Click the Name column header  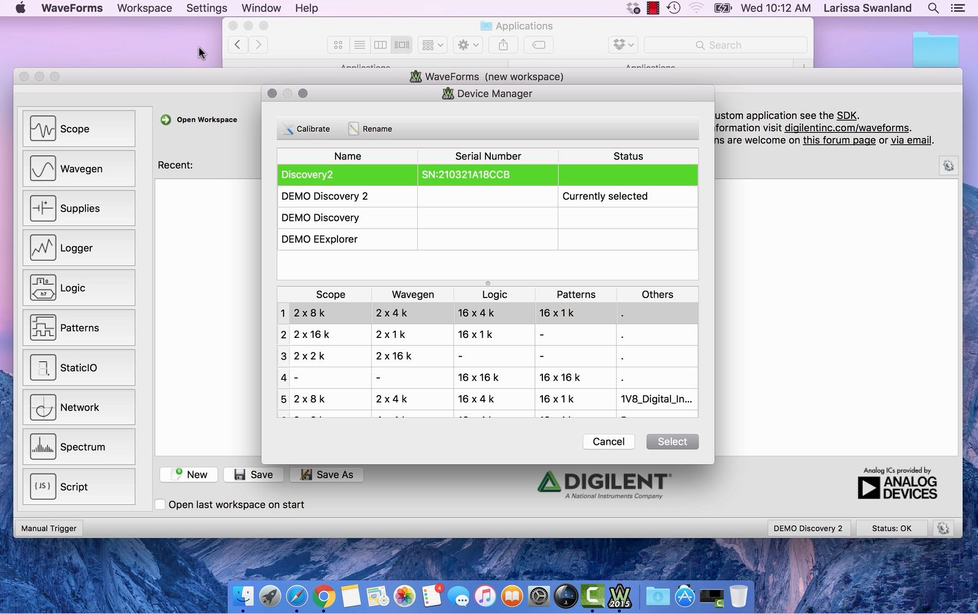point(347,156)
